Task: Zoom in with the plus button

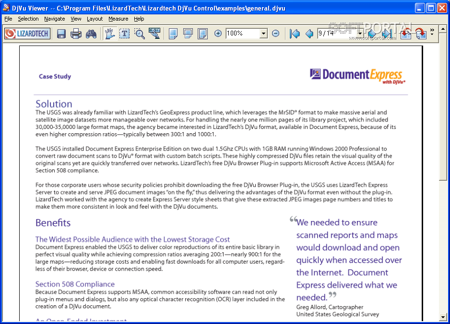Action: (218, 34)
